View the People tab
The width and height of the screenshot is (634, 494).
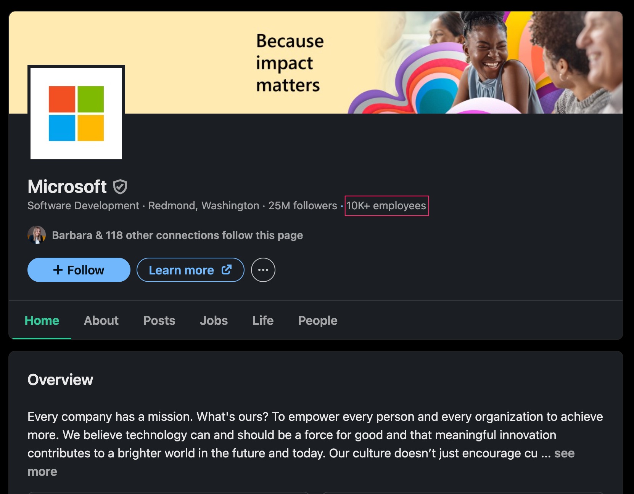tap(317, 321)
